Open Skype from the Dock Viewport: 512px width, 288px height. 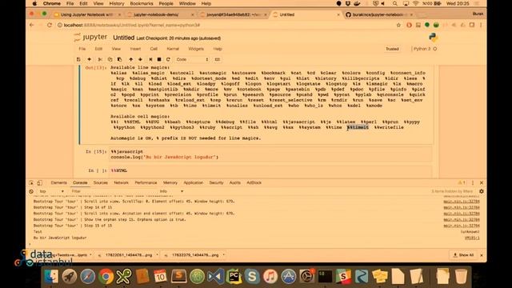[252, 277]
